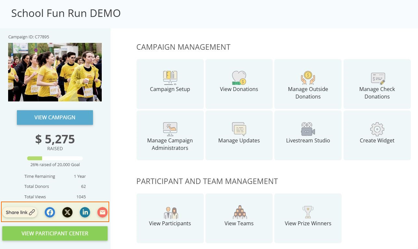Open the View Participants tile
This screenshot has width=418, height=249.
(170, 218)
